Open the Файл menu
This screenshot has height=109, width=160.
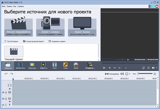[x=3, y=6]
